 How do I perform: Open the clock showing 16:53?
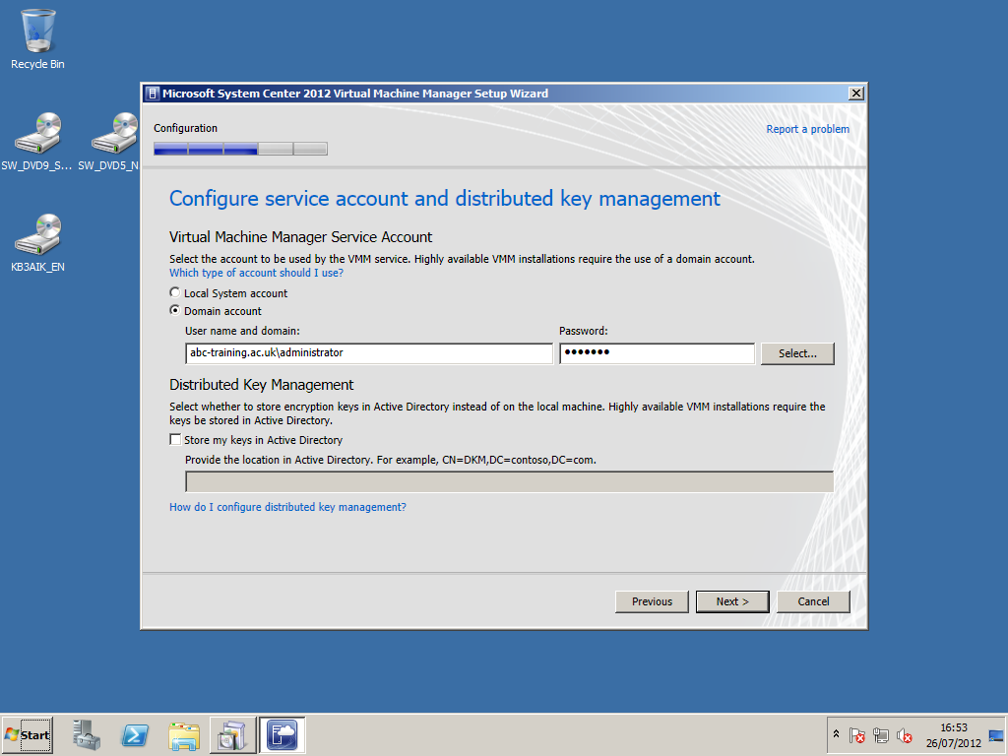tap(953, 727)
